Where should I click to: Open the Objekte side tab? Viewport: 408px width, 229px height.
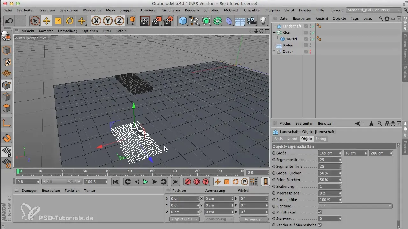coord(405,24)
